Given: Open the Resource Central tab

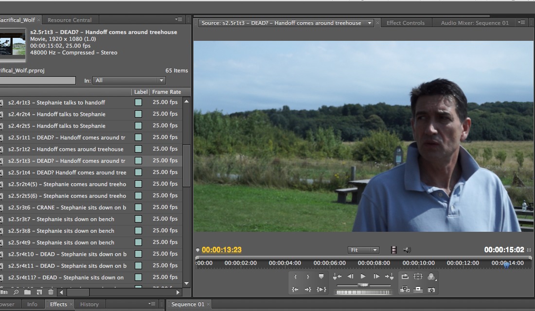Looking at the screenshot, I should (x=70, y=20).
